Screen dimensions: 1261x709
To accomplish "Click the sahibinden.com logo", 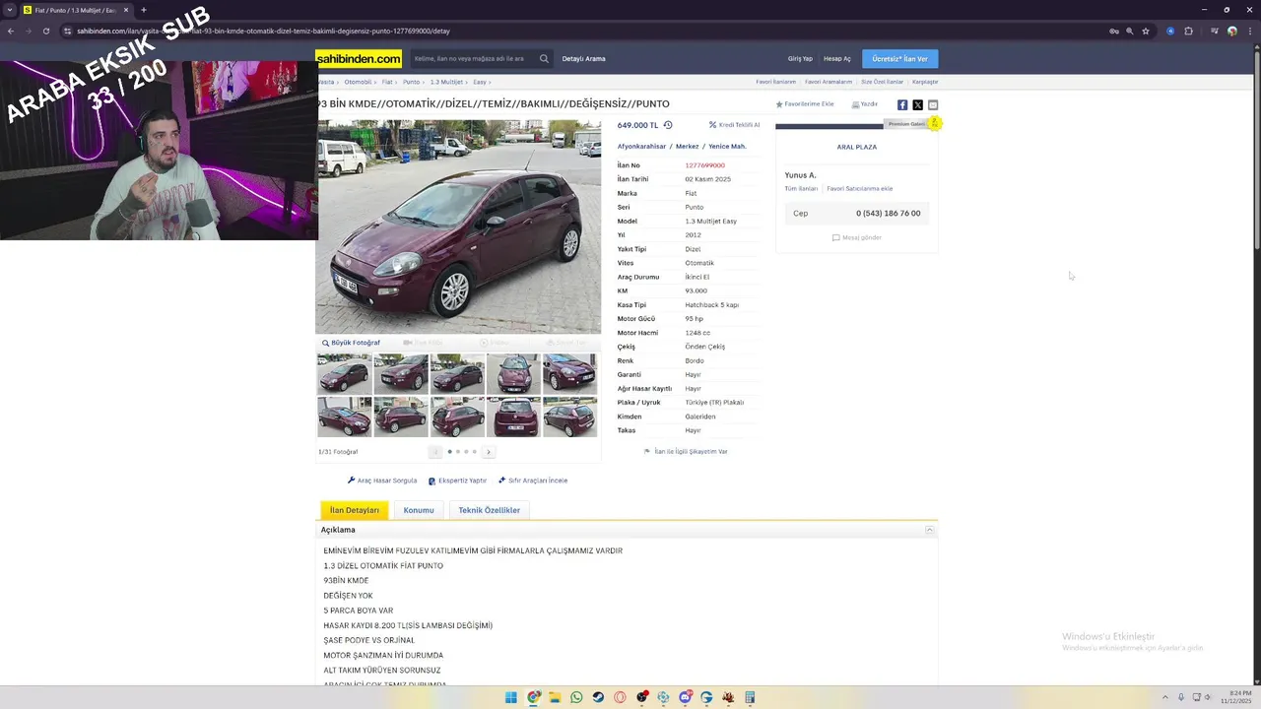I will tap(359, 58).
